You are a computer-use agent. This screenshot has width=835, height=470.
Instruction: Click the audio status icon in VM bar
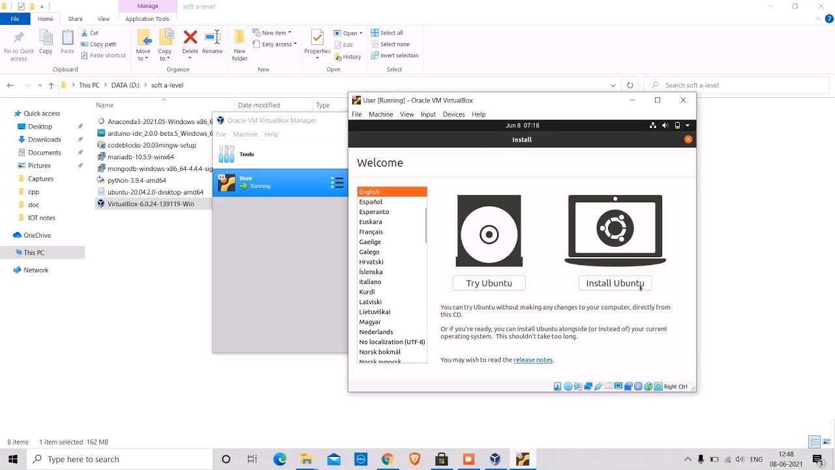[578, 386]
